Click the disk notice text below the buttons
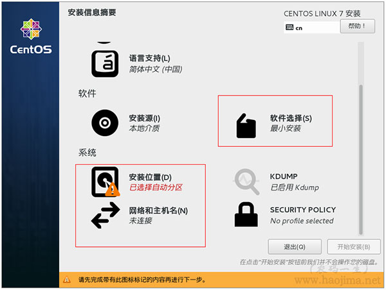This screenshot has height=290, width=386. (x=309, y=262)
